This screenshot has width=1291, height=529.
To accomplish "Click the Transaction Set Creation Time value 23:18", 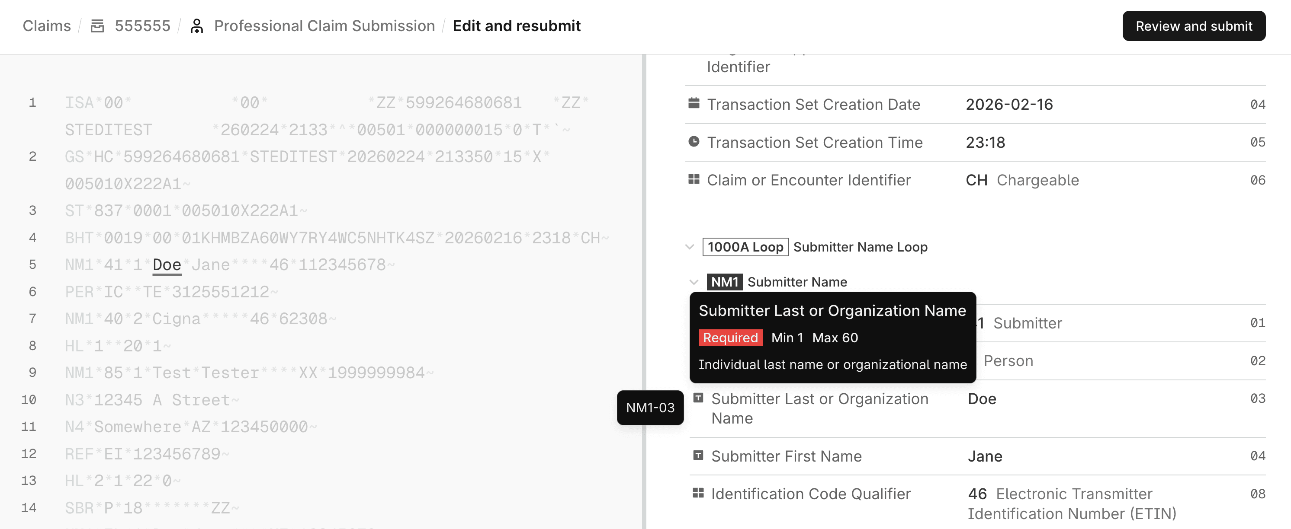I will [985, 143].
